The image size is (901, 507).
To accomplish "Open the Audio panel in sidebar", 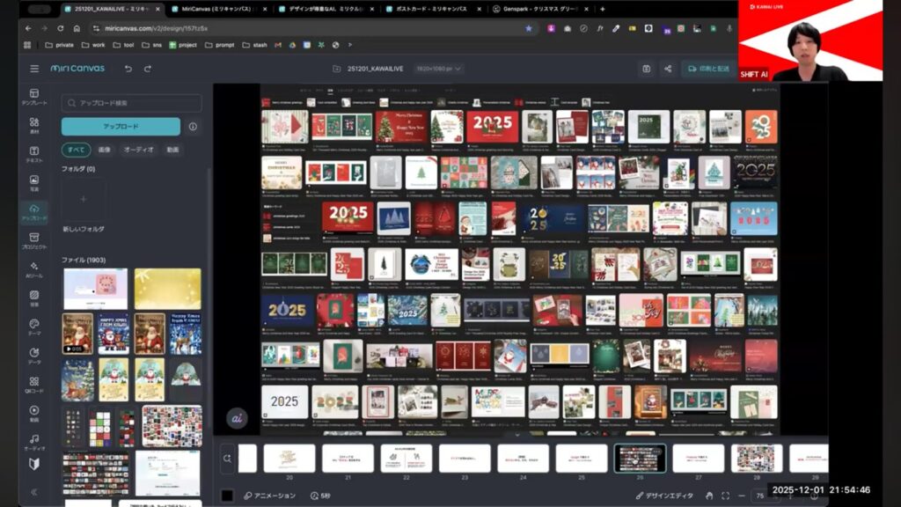I will 33,442.
